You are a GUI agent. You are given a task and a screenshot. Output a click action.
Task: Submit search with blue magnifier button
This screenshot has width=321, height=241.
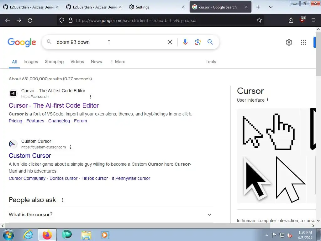point(210,42)
